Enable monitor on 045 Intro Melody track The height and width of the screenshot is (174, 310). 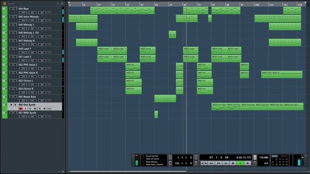pos(25,20)
